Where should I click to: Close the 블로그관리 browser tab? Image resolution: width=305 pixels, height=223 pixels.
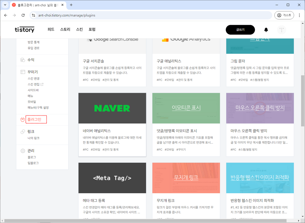point(62,5)
